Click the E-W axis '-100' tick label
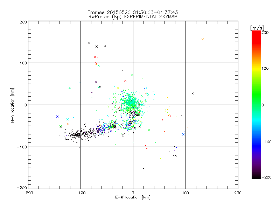 [x=80, y=193]
